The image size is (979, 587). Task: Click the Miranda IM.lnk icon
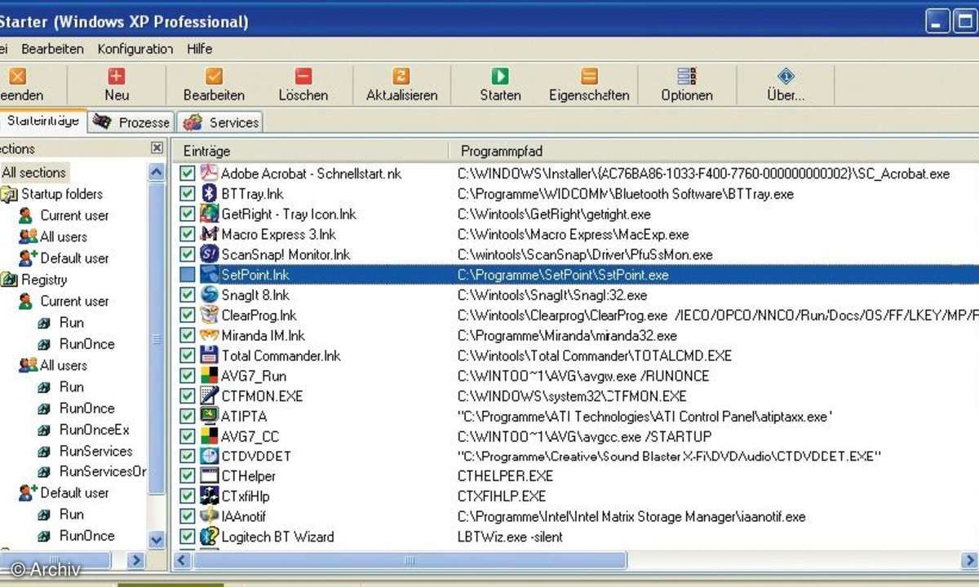210,336
